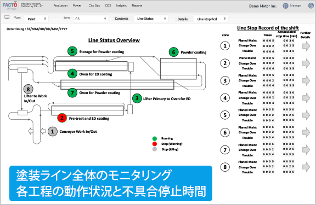Click the Oven for Powder coating label
Viewport: 316px width, 205px height.
pos(100,93)
